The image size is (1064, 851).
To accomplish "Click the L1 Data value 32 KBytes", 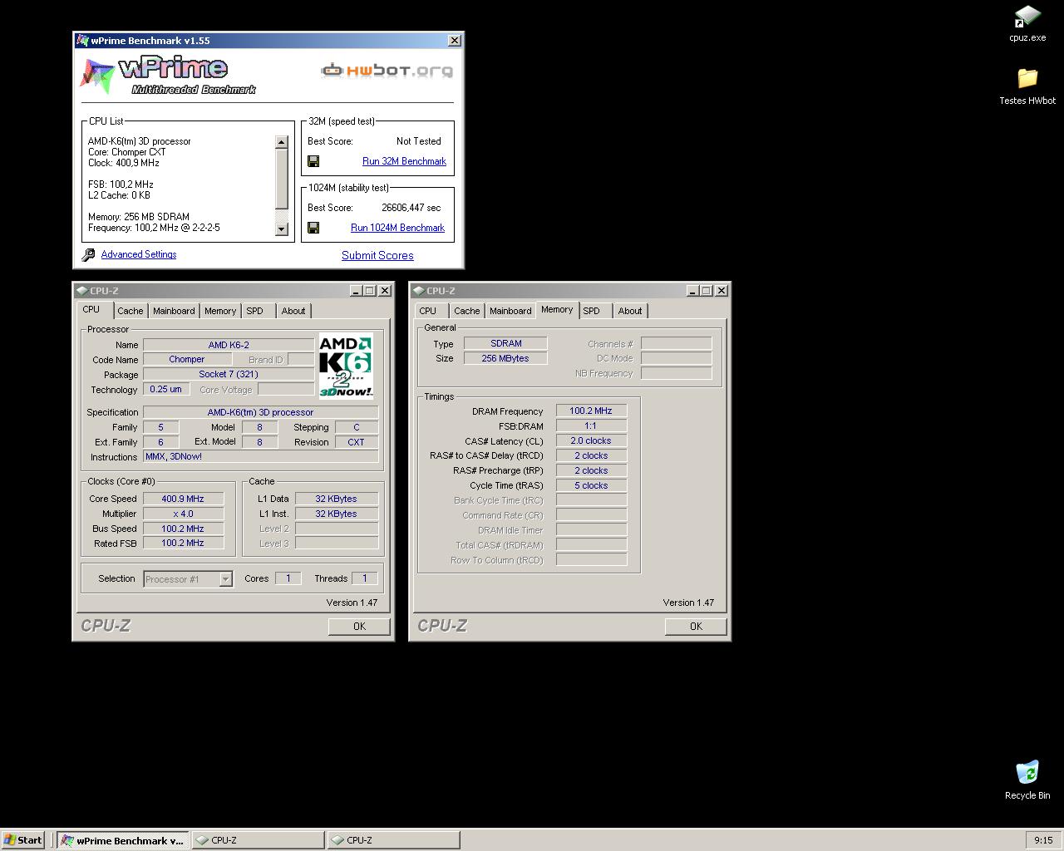I will pyautogui.click(x=336, y=499).
